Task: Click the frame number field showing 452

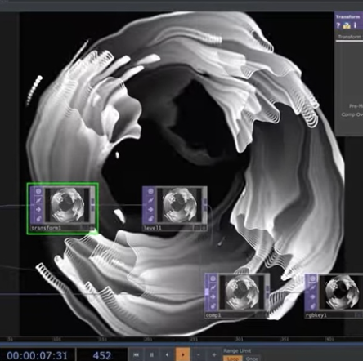Action: point(102,355)
